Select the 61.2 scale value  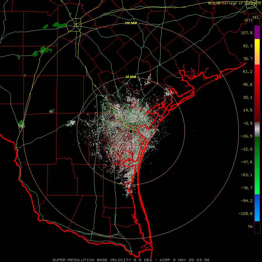248,72
